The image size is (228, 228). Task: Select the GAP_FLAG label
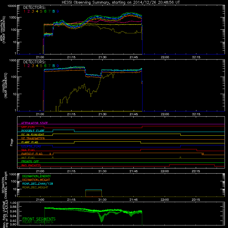28,127
